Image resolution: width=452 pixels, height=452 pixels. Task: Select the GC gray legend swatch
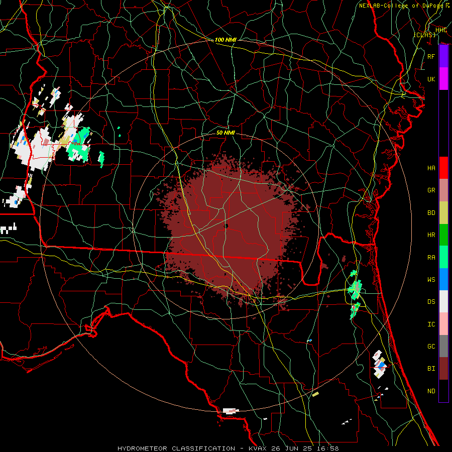point(443,346)
